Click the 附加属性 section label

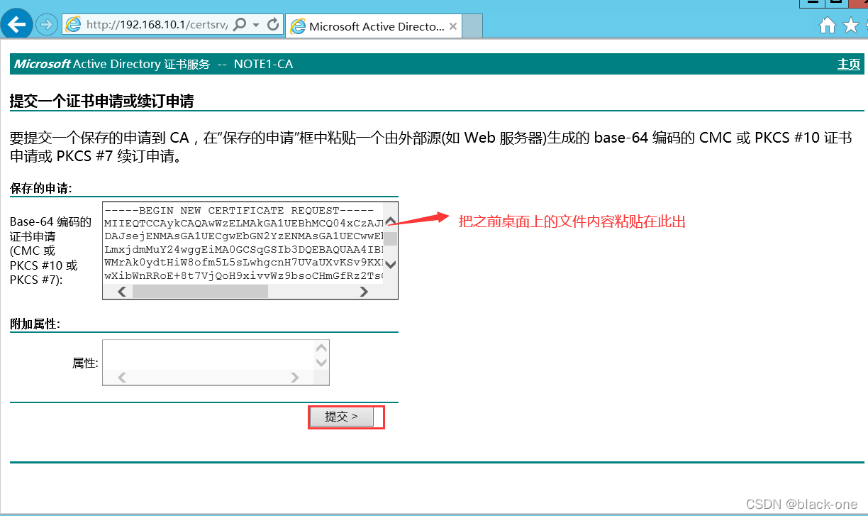point(35,324)
